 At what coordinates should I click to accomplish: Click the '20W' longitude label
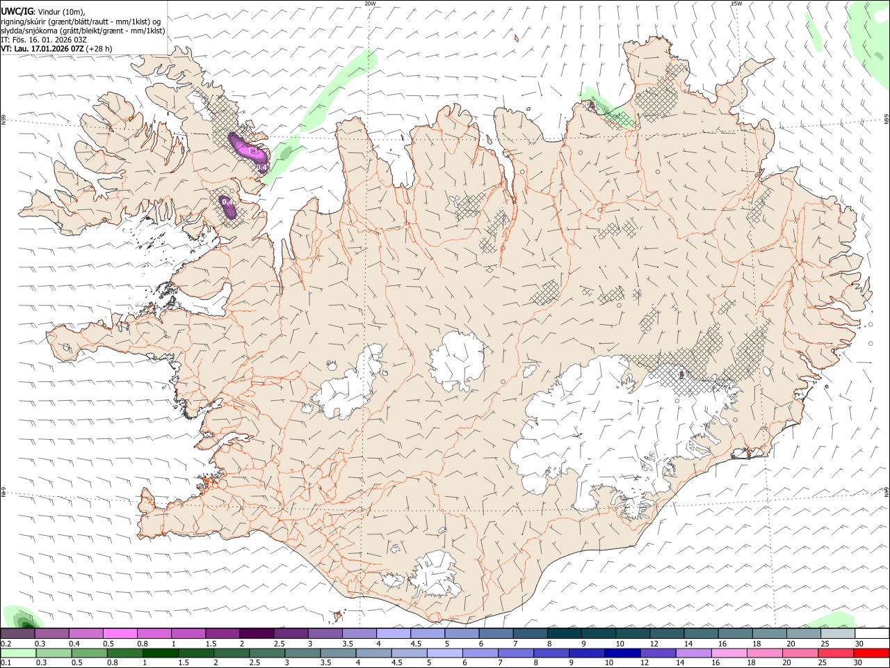tap(370, 3)
